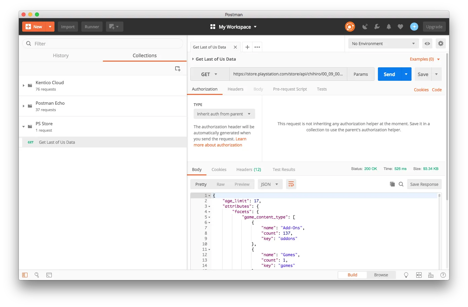
Task: Switch to Build mode
Action: pyautogui.click(x=352, y=275)
